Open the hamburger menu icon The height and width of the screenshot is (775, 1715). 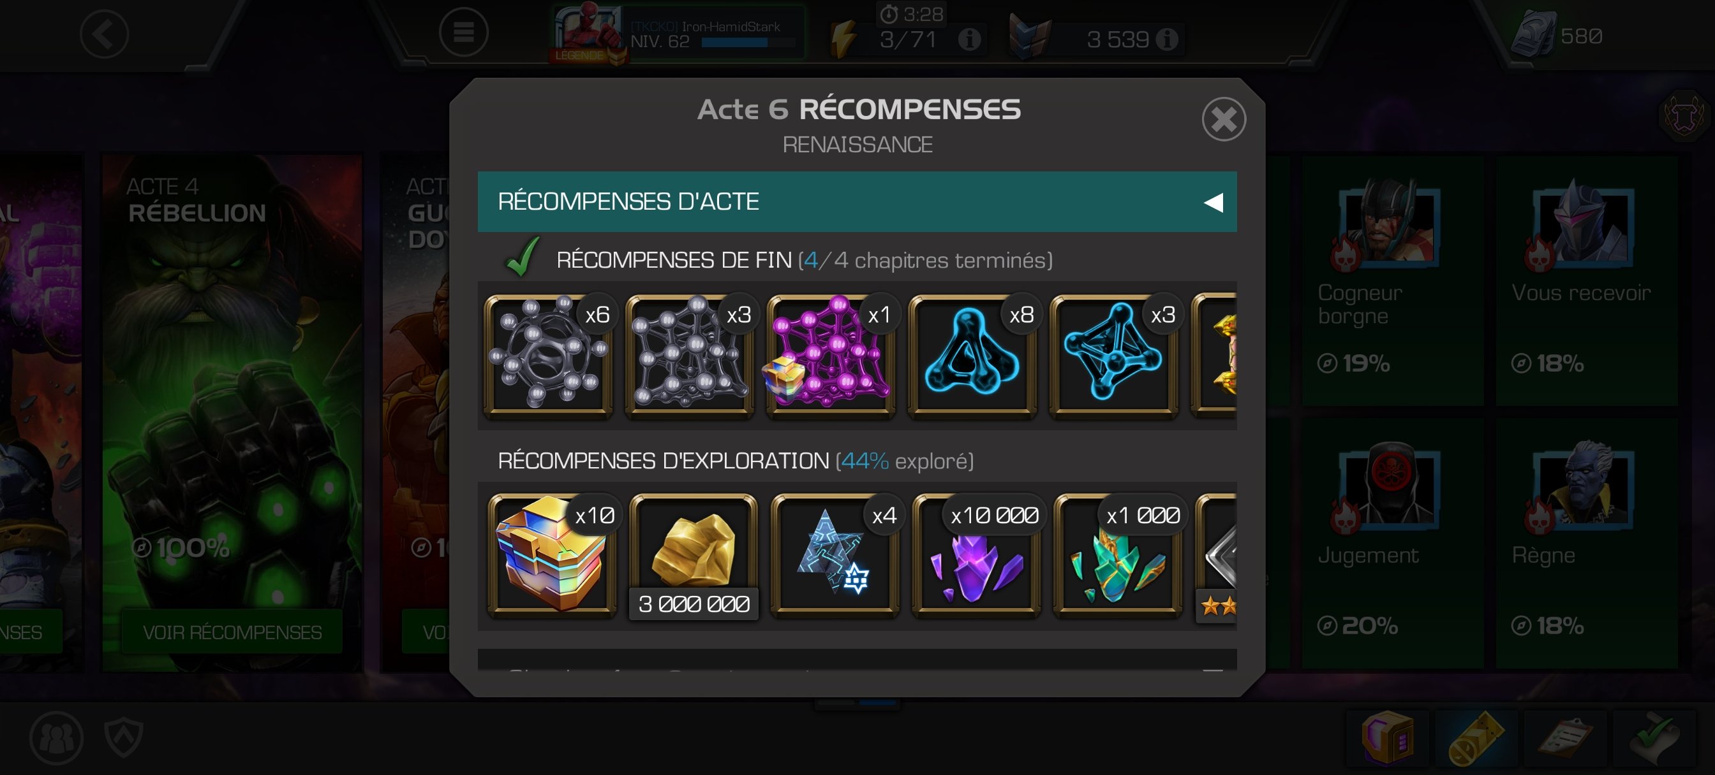tap(463, 32)
